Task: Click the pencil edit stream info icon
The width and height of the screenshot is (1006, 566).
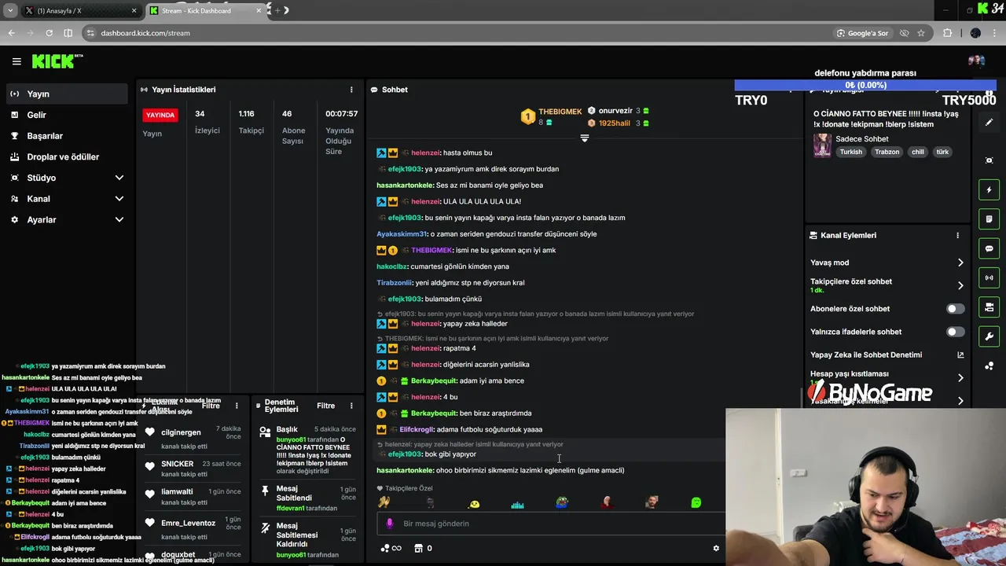Action: click(989, 122)
